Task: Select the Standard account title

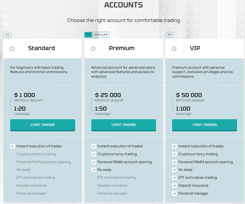Action: 41,48
